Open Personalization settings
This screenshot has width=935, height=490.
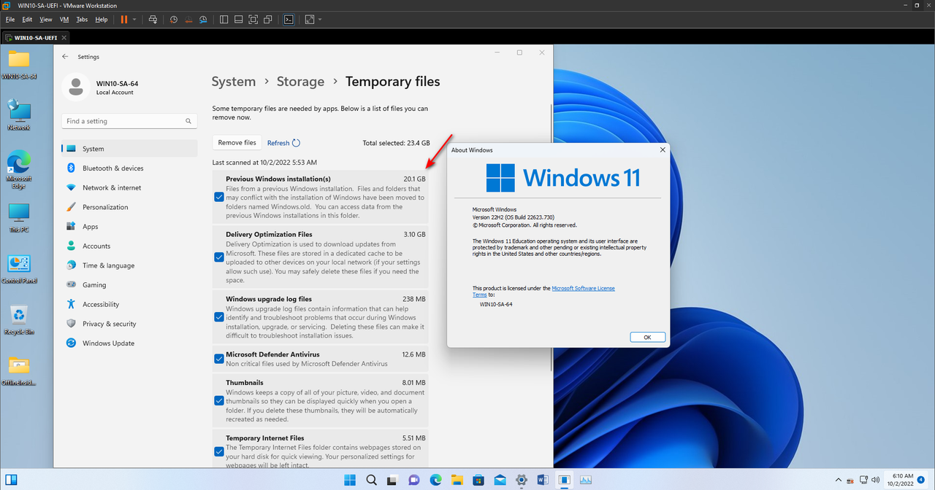pyautogui.click(x=129, y=207)
